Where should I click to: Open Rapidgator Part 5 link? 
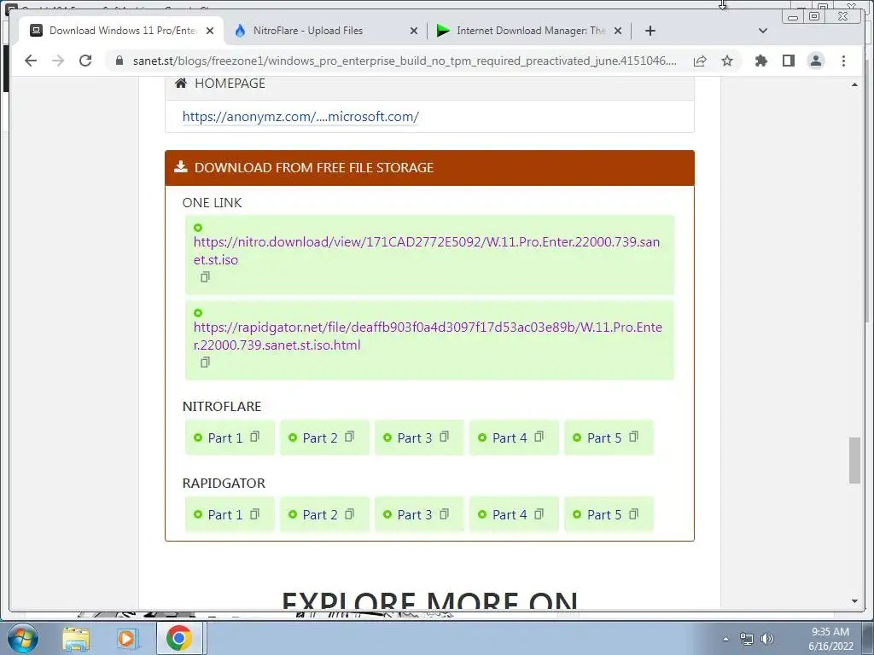[x=604, y=514]
